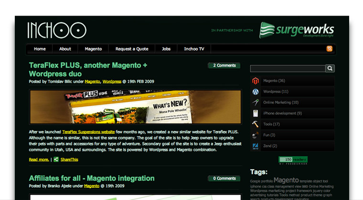Subscribe via the orange RSS icon
Image resolution: width=363 pixels, height=200 pixels.
click(x=329, y=49)
